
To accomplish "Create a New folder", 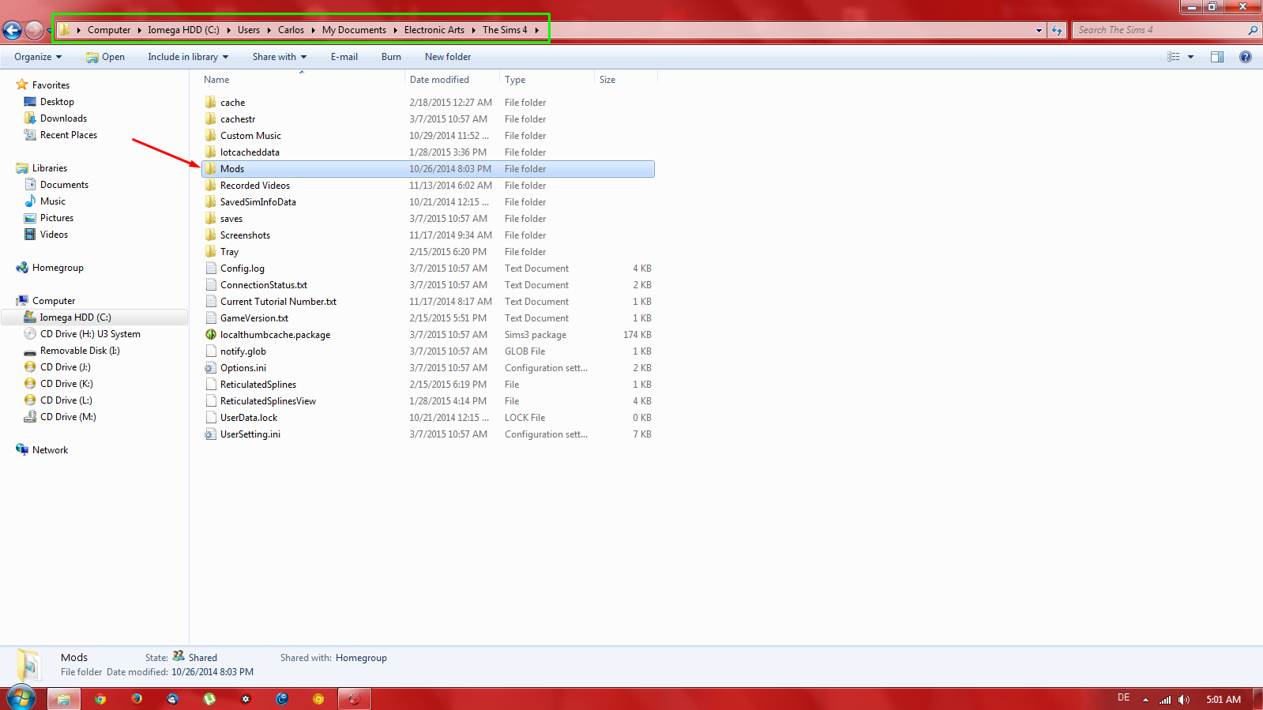I will coord(448,57).
